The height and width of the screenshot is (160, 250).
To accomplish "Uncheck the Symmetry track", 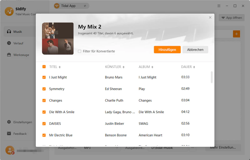I will 44,89.
